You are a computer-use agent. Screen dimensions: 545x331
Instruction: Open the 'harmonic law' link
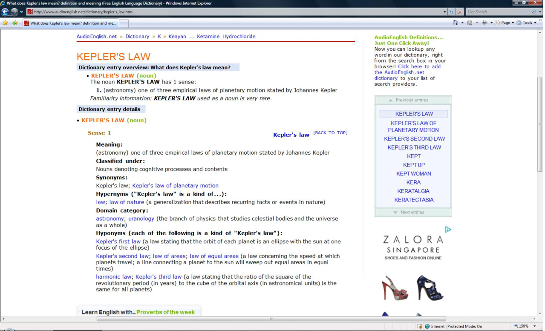coord(114,277)
